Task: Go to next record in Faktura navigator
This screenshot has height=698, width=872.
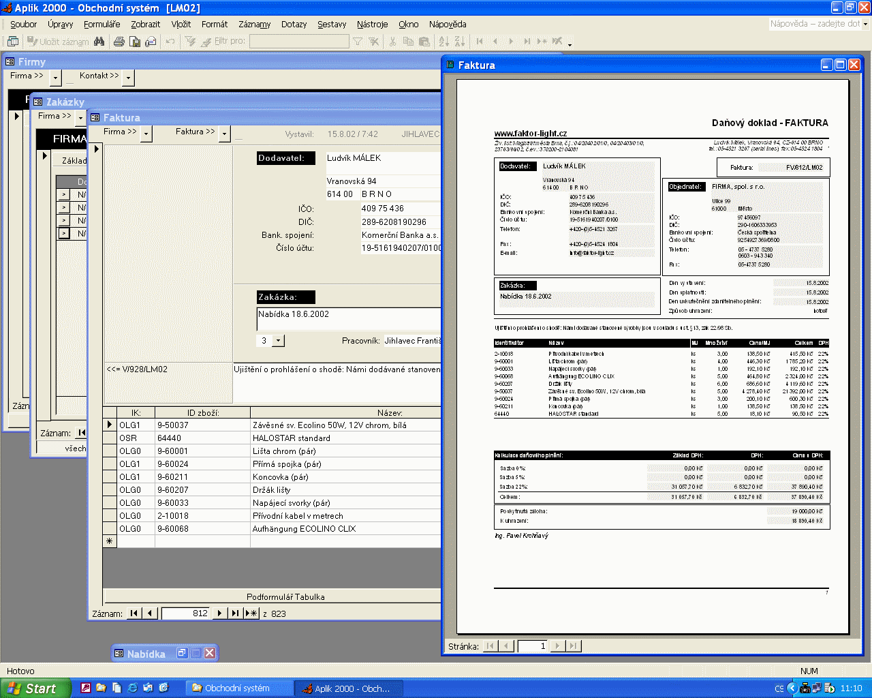Action: (219, 613)
